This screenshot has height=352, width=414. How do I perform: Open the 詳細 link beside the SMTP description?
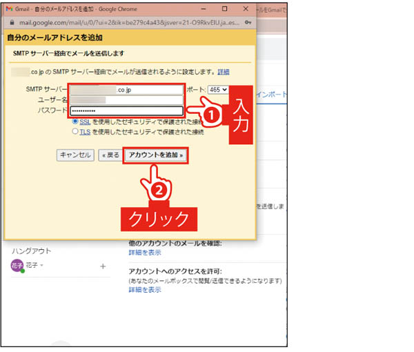tap(224, 72)
